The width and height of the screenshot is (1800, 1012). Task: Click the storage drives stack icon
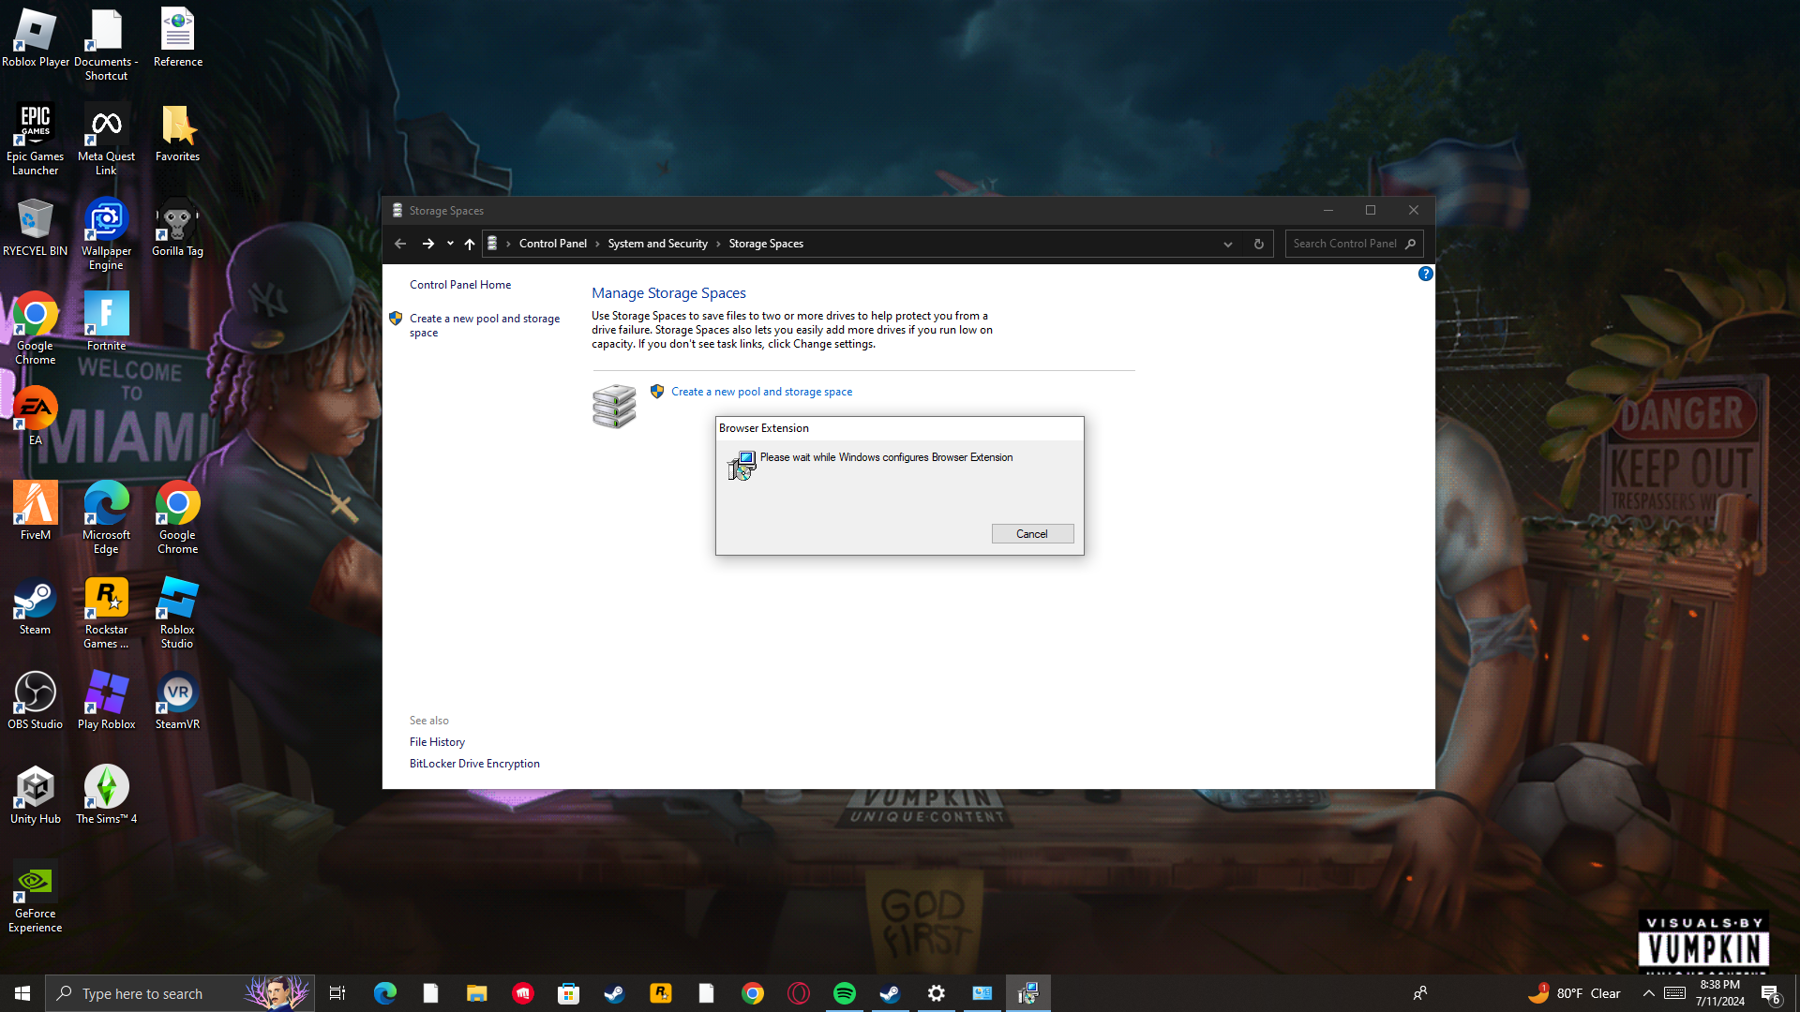coord(614,406)
